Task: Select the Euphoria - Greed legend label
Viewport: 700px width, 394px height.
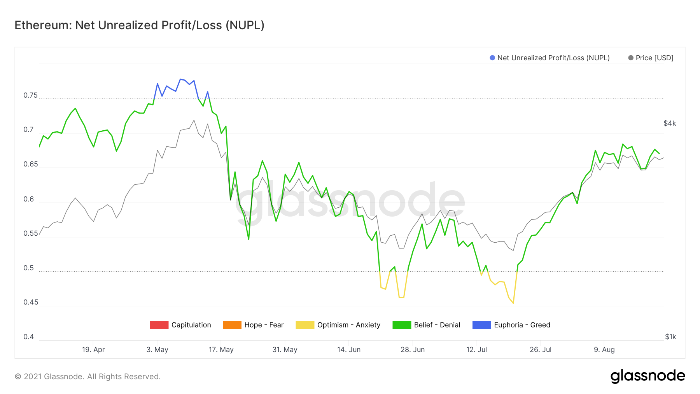Action: tap(522, 325)
